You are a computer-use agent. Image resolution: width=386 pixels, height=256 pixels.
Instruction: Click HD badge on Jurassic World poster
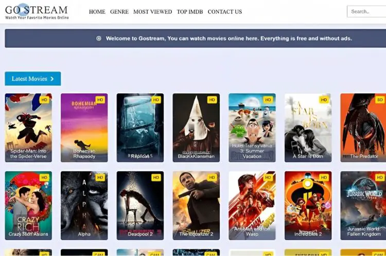[x=380, y=178]
